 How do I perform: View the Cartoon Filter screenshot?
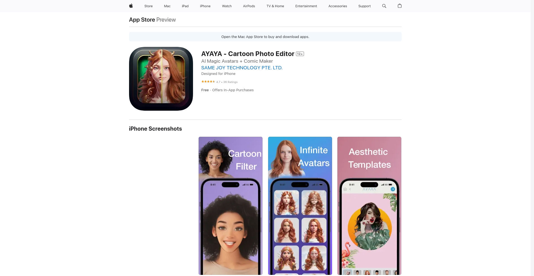[231, 206]
